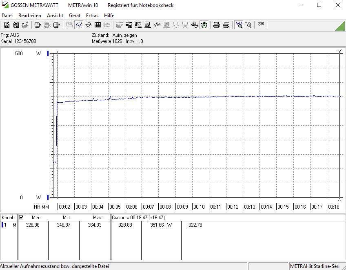Open the data table view icon

point(98,25)
